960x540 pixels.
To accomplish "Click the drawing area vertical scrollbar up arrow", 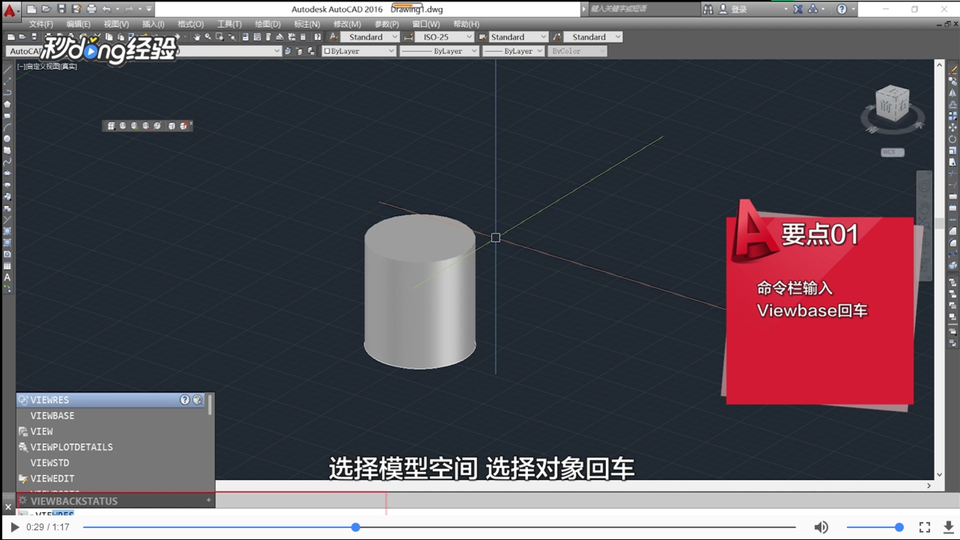I will pos(939,66).
